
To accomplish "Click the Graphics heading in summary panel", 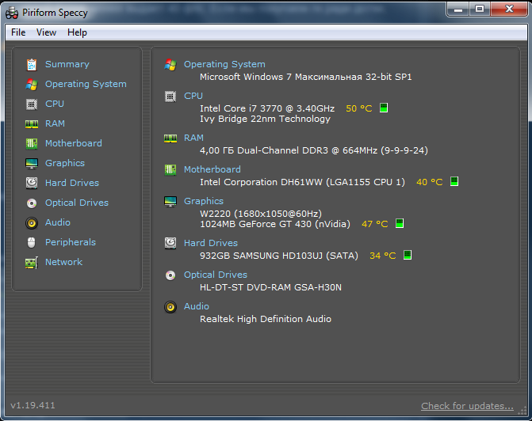I will (x=204, y=201).
